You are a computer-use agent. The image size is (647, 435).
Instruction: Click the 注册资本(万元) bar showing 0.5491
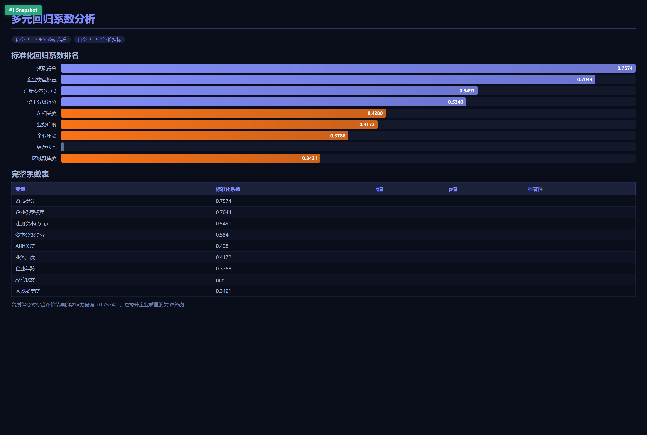point(269,91)
